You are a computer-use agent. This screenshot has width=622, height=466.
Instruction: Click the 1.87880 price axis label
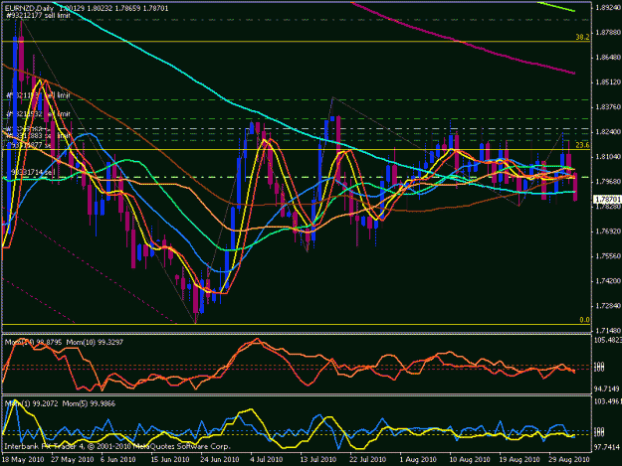pos(608,33)
